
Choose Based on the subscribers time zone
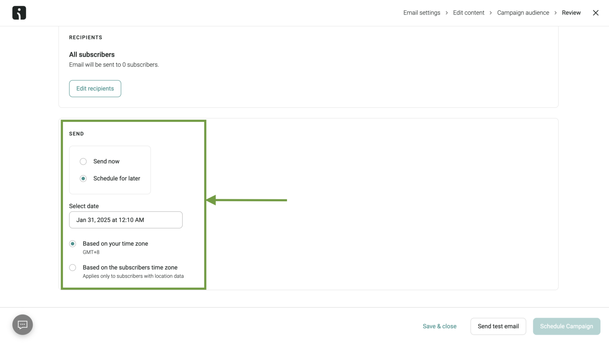tap(73, 267)
